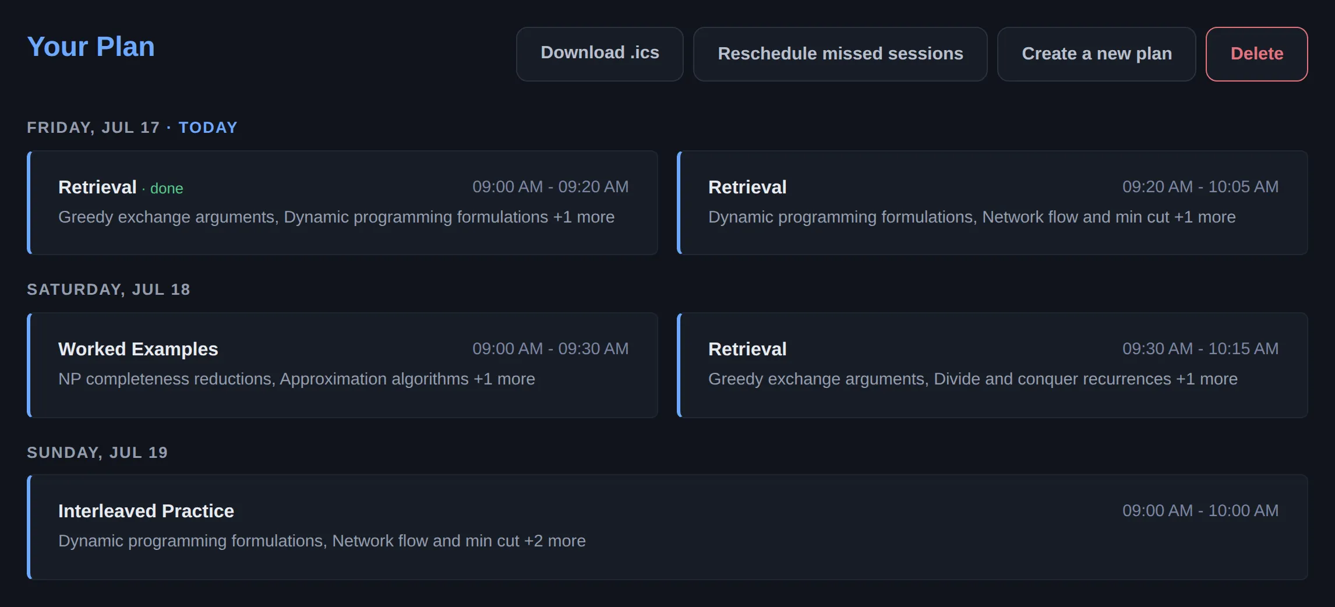Click the "Your Plan" heading
Viewport: 1335px width, 607px height.
tap(91, 47)
